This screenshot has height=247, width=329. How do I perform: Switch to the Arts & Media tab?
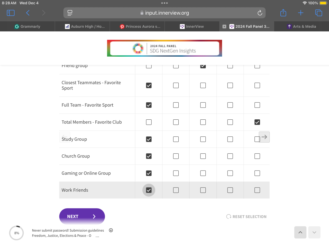(x=301, y=27)
